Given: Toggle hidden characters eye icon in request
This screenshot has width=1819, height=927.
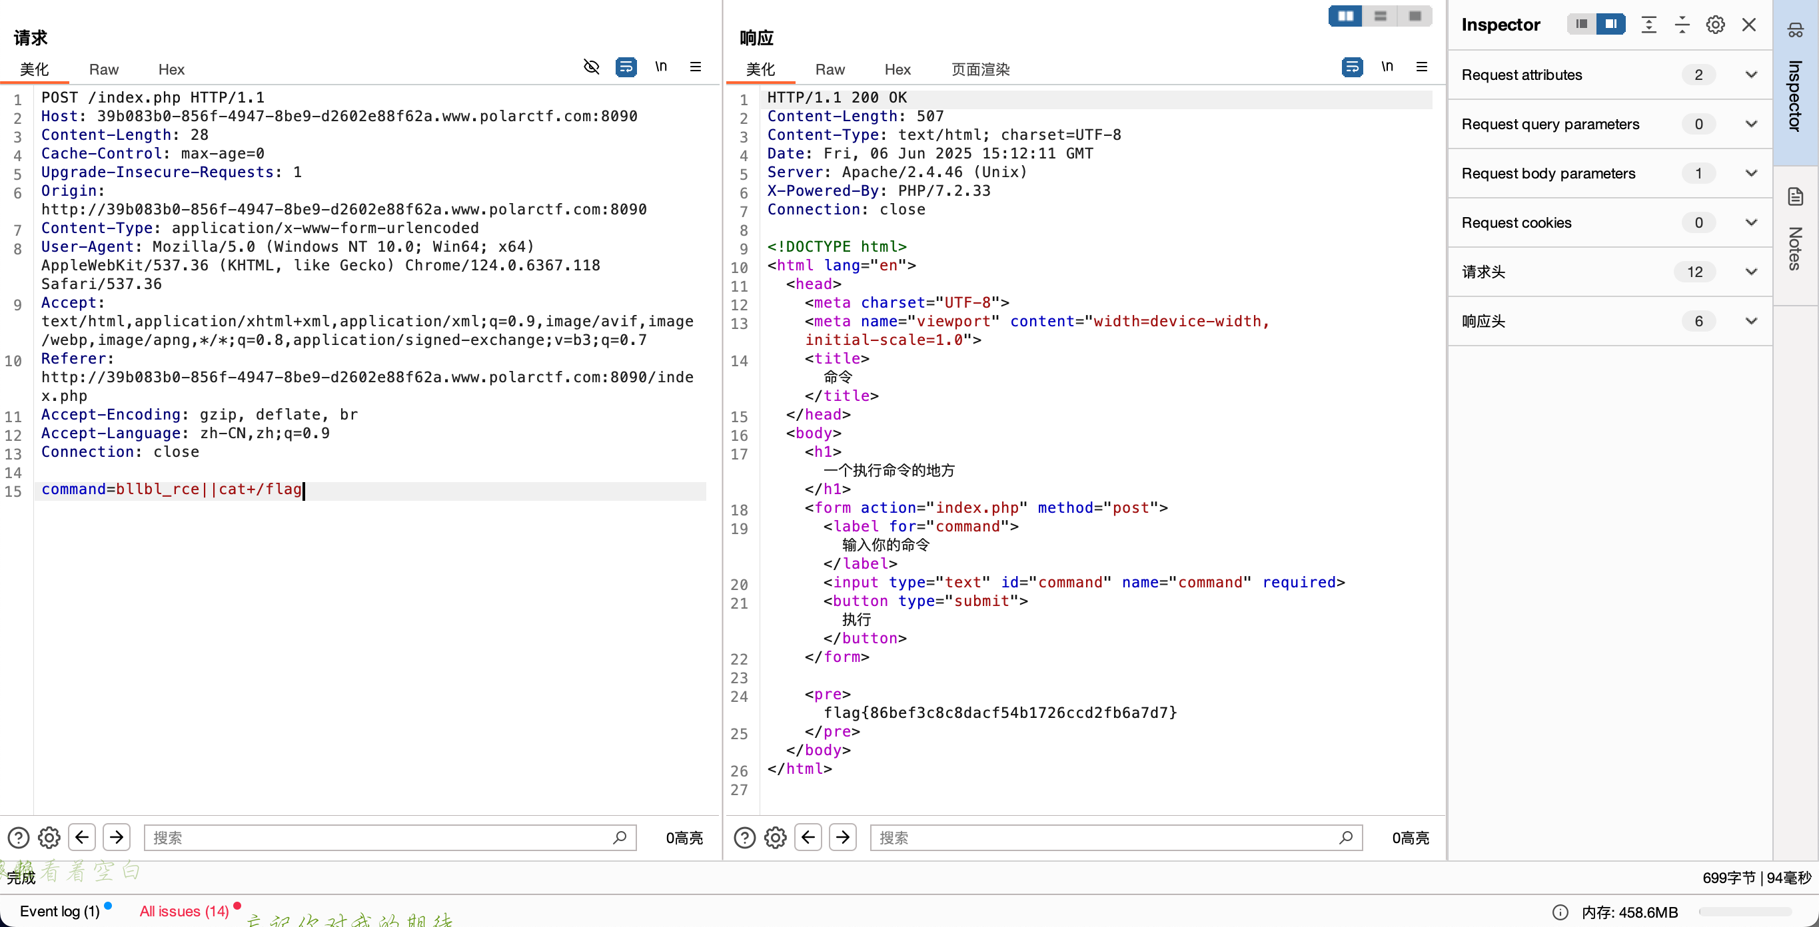Looking at the screenshot, I should [x=591, y=67].
